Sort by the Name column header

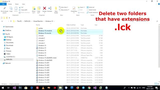coord(38,25)
